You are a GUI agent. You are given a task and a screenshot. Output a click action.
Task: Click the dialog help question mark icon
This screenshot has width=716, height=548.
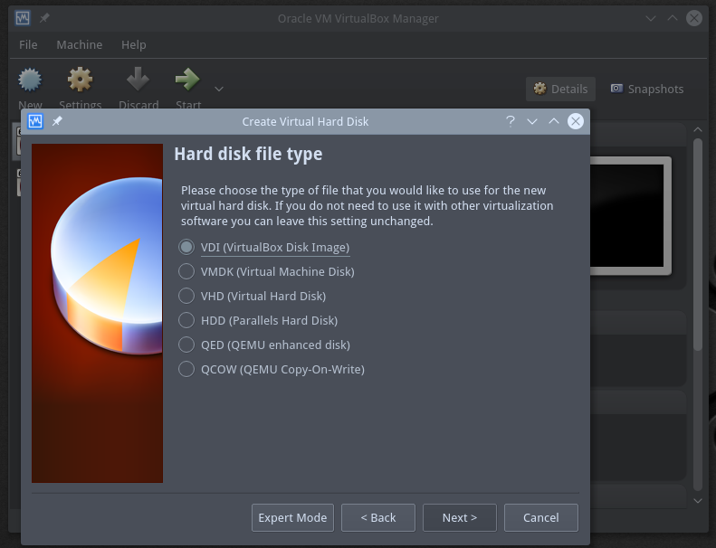510,121
